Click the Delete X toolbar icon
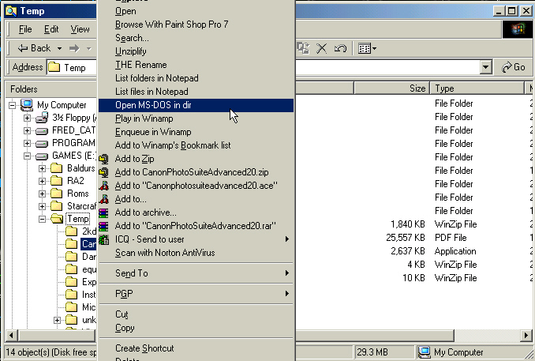535x361 pixels. (321, 48)
